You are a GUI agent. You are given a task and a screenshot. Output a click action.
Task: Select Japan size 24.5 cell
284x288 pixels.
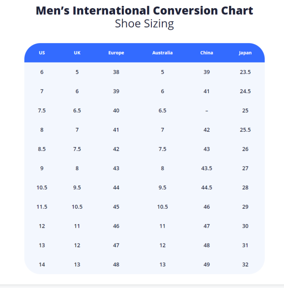click(245, 91)
